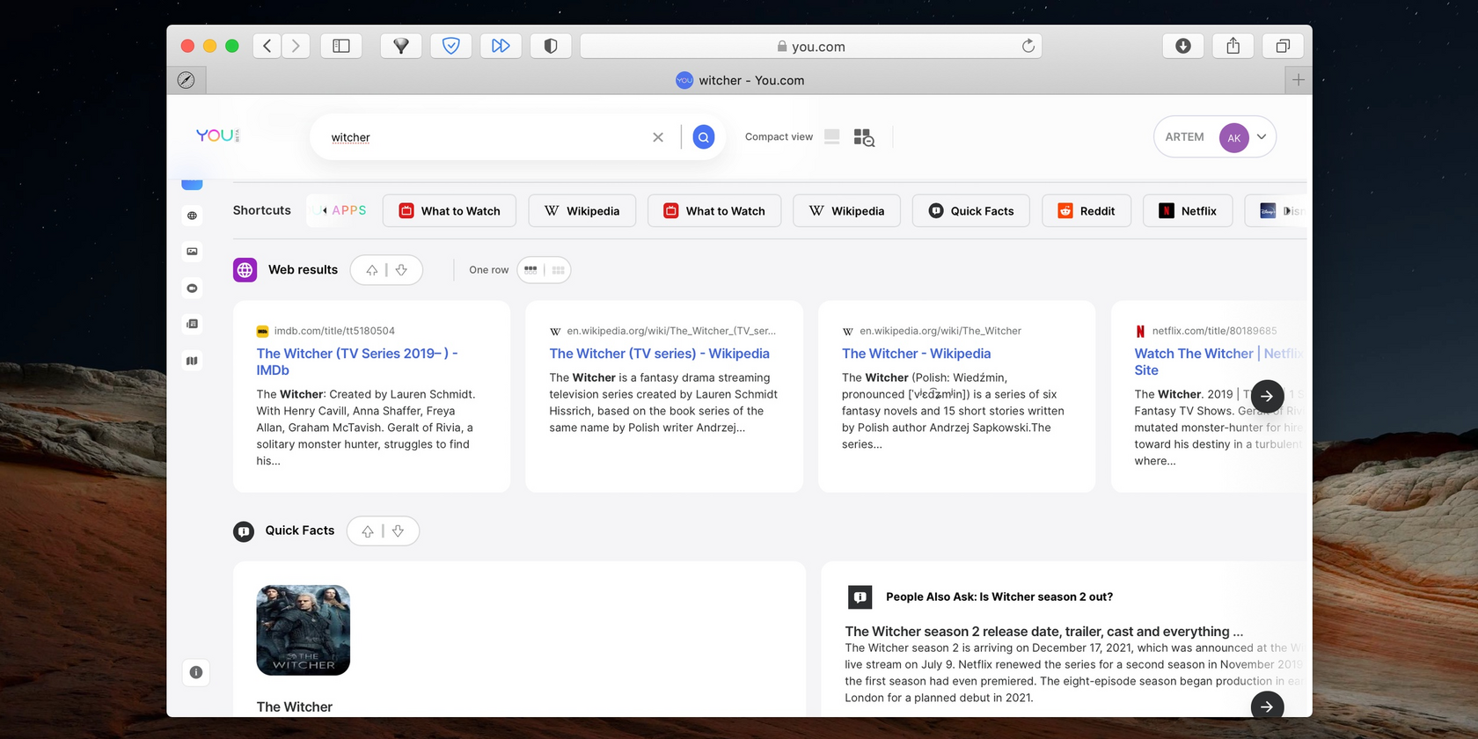Open the blue shield checkmark extension
This screenshot has height=739, width=1478.
(450, 46)
